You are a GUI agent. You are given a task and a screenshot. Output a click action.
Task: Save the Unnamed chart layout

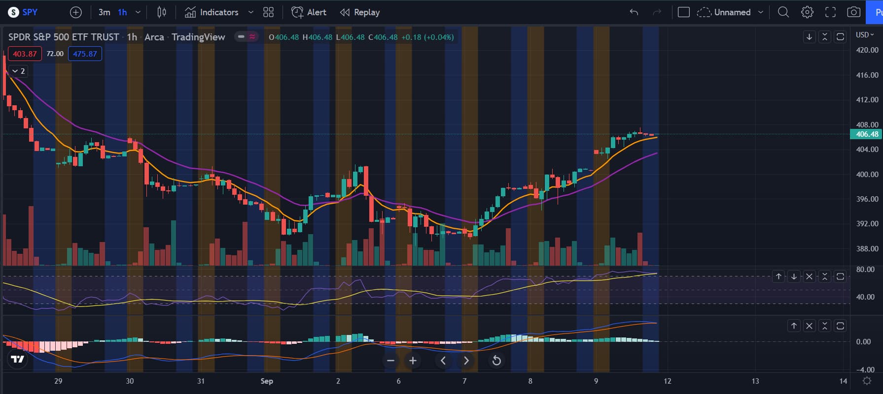(724, 12)
